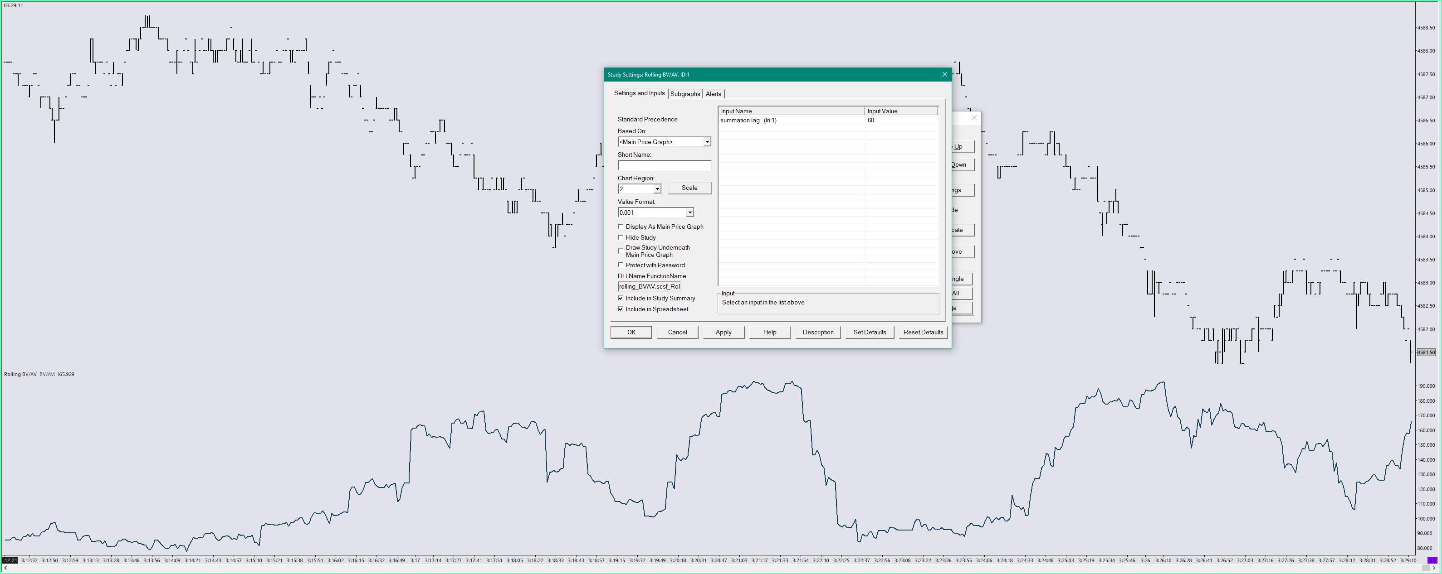This screenshot has width=1442, height=574.
Task: Check the Hide Study checkbox
Action: (x=620, y=237)
